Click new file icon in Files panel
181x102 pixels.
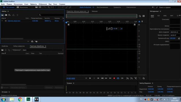coord(9,15)
